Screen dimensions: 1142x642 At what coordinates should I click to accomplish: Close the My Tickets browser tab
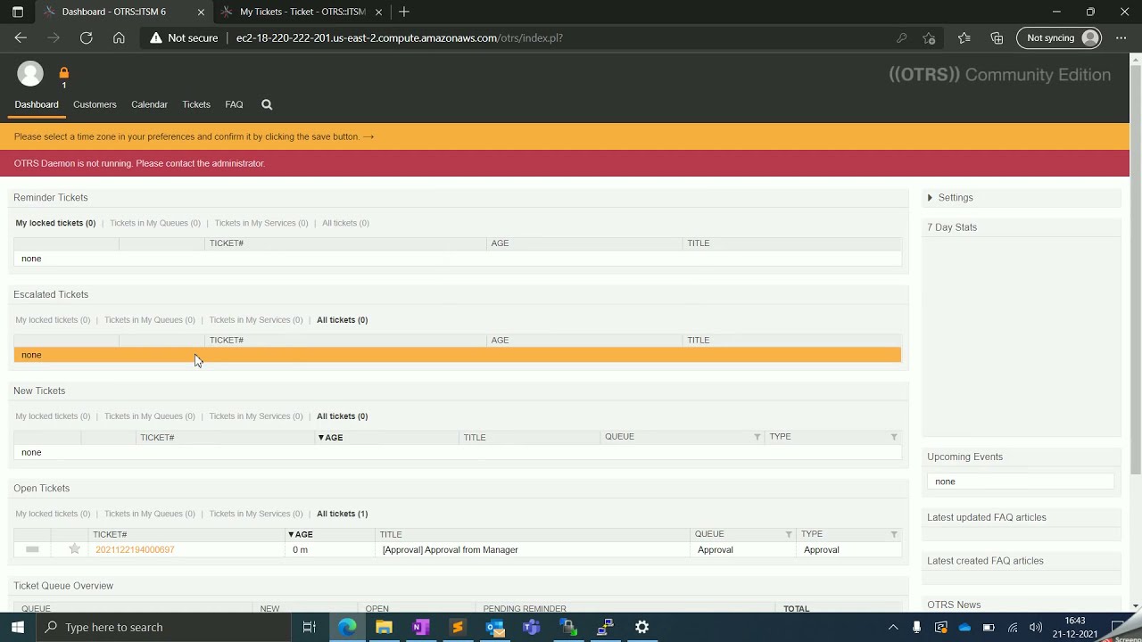click(379, 12)
